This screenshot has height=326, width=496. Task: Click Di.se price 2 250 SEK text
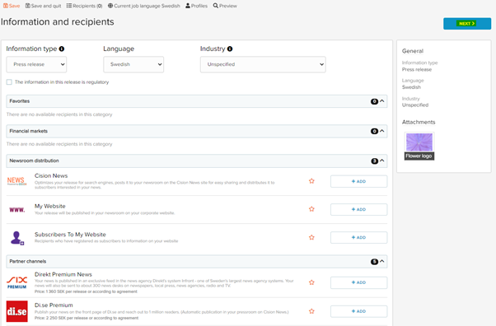[87, 318]
